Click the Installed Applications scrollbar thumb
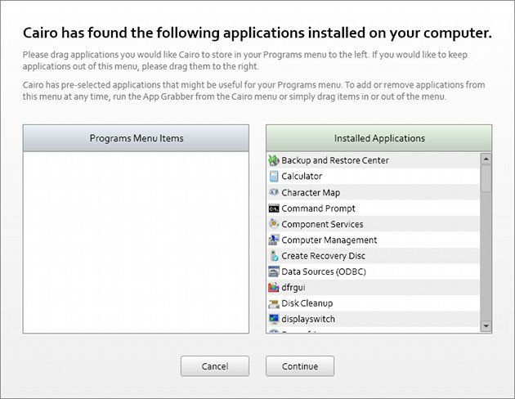 486,178
